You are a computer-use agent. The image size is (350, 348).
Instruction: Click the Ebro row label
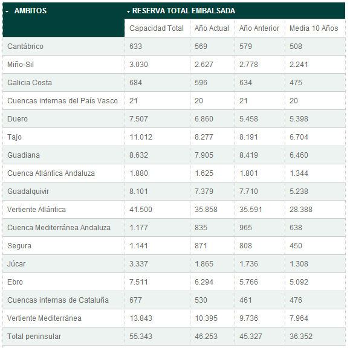pyautogui.click(x=15, y=282)
